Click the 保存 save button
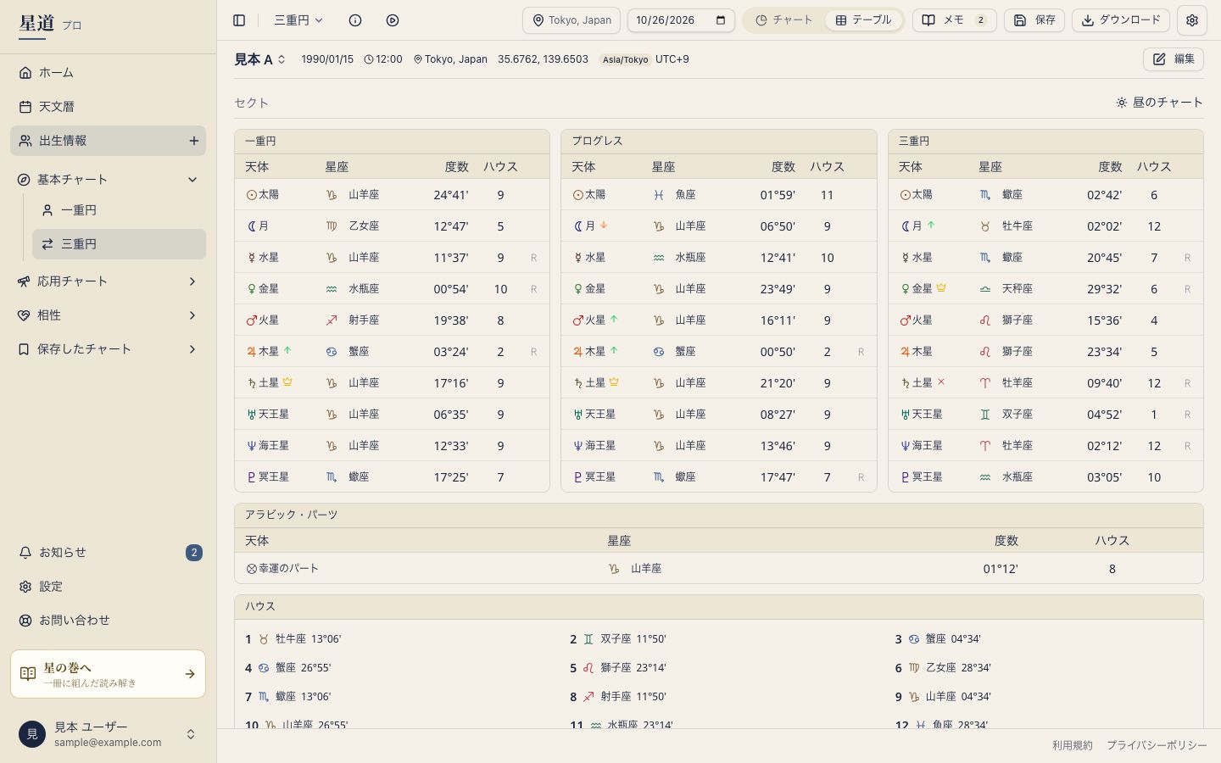Image resolution: width=1221 pixels, height=763 pixels. [1034, 20]
